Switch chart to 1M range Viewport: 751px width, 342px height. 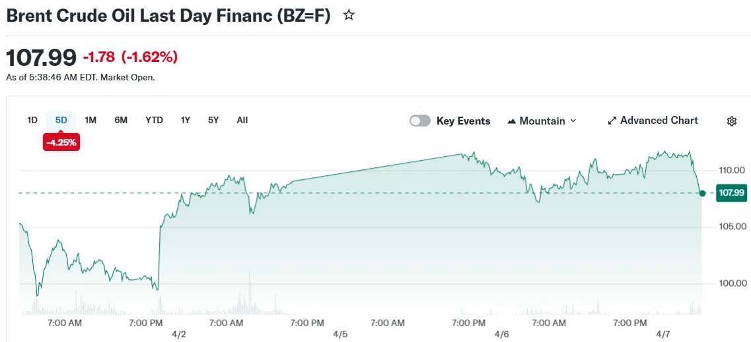(91, 120)
